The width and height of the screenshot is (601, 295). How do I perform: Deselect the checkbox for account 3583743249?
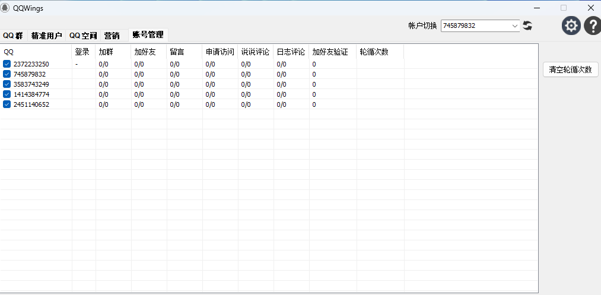(7, 84)
